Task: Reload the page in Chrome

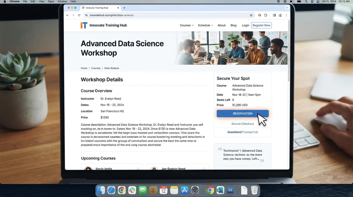Action: pyautogui.click(x=79, y=15)
